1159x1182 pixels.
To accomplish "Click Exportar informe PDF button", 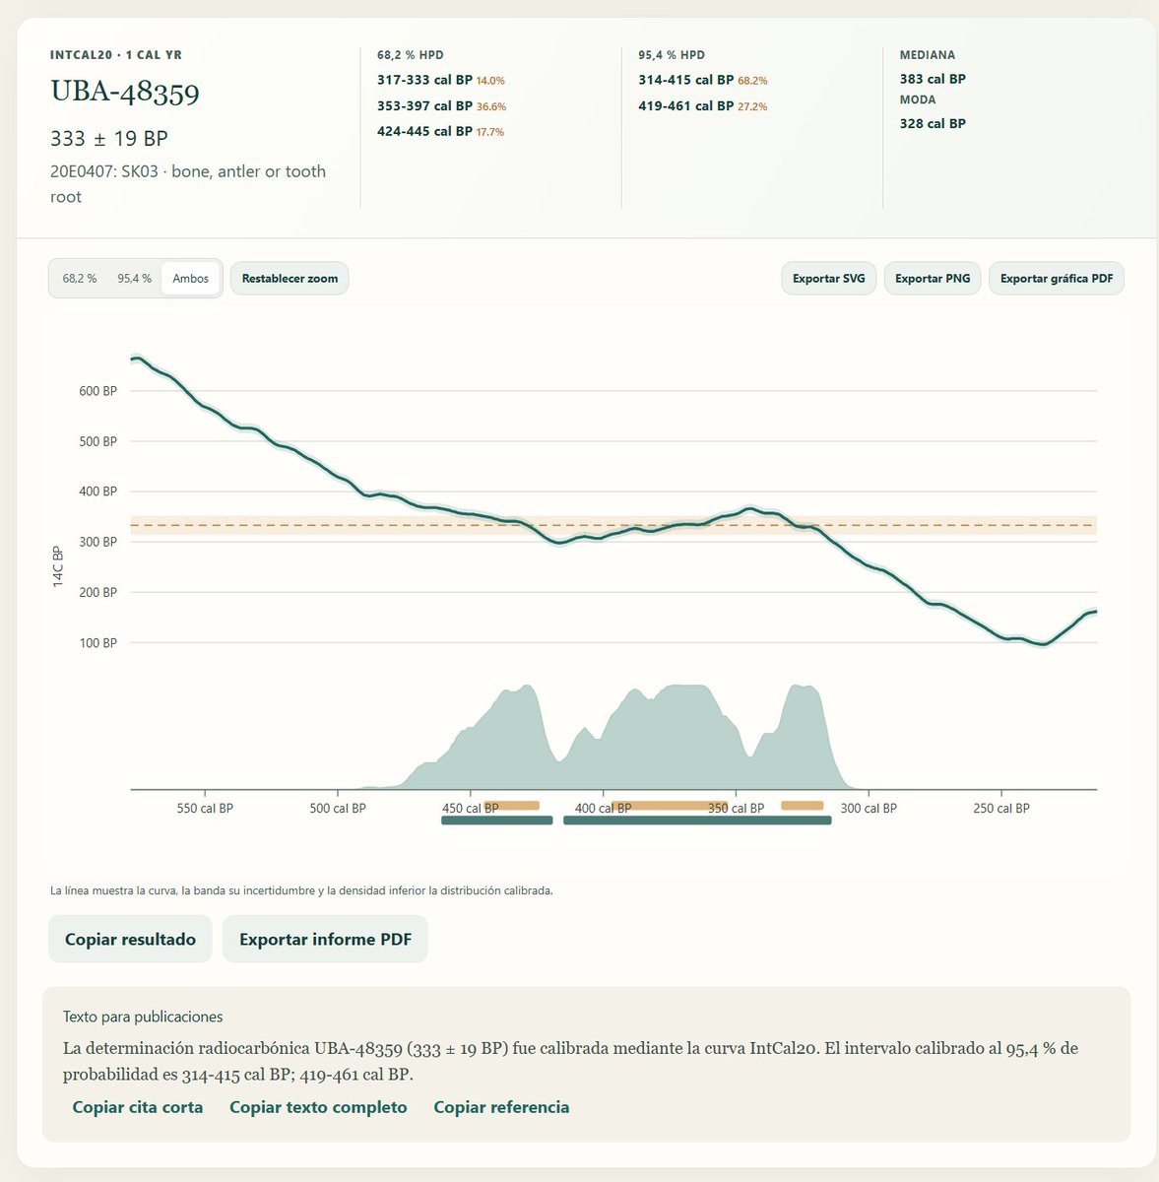I will coord(326,940).
